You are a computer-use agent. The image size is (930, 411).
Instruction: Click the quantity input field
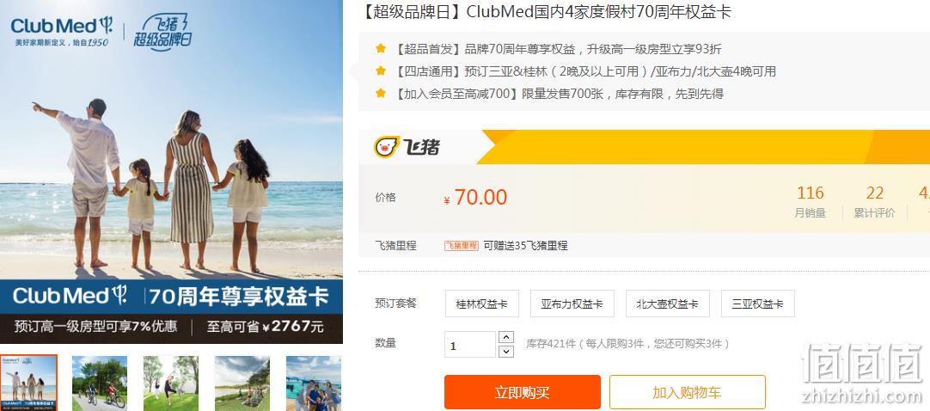tap(470, 345)
